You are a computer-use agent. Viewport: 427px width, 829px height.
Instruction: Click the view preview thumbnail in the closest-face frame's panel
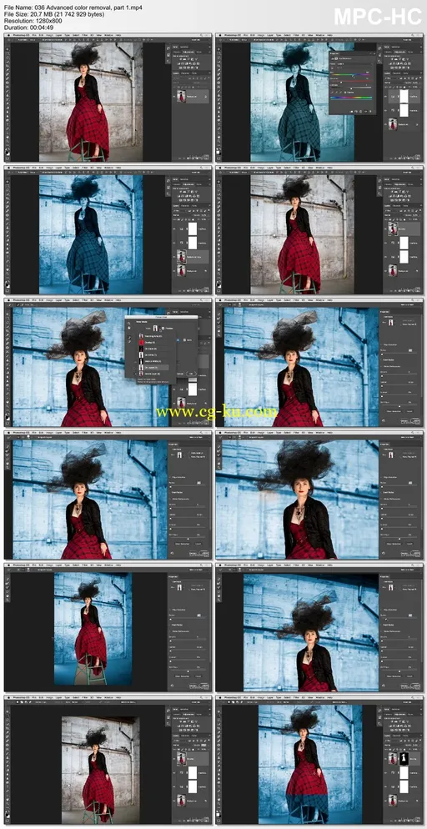[x=390, y=455]
